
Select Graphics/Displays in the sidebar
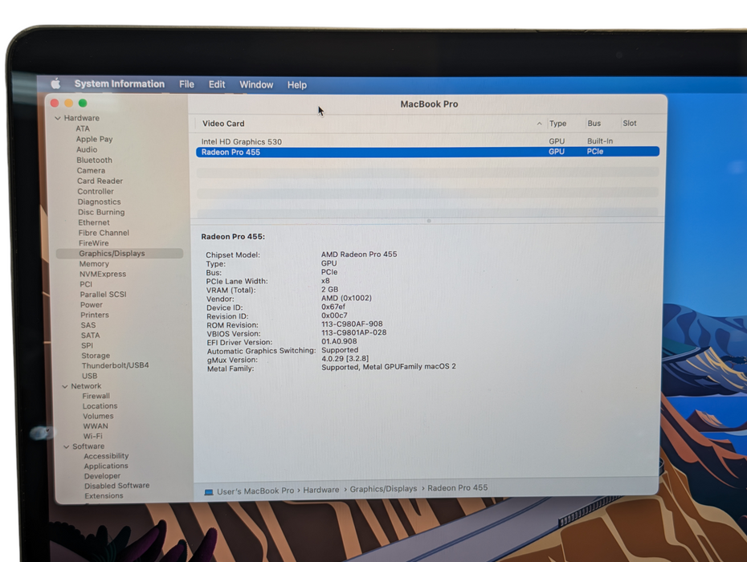119,254
